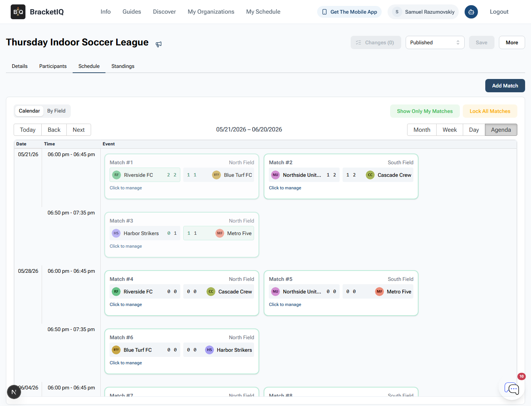Viewport: 531px width, 406px height.
Task: Click the South Field label in Match #5
Action: pos(400,279)
